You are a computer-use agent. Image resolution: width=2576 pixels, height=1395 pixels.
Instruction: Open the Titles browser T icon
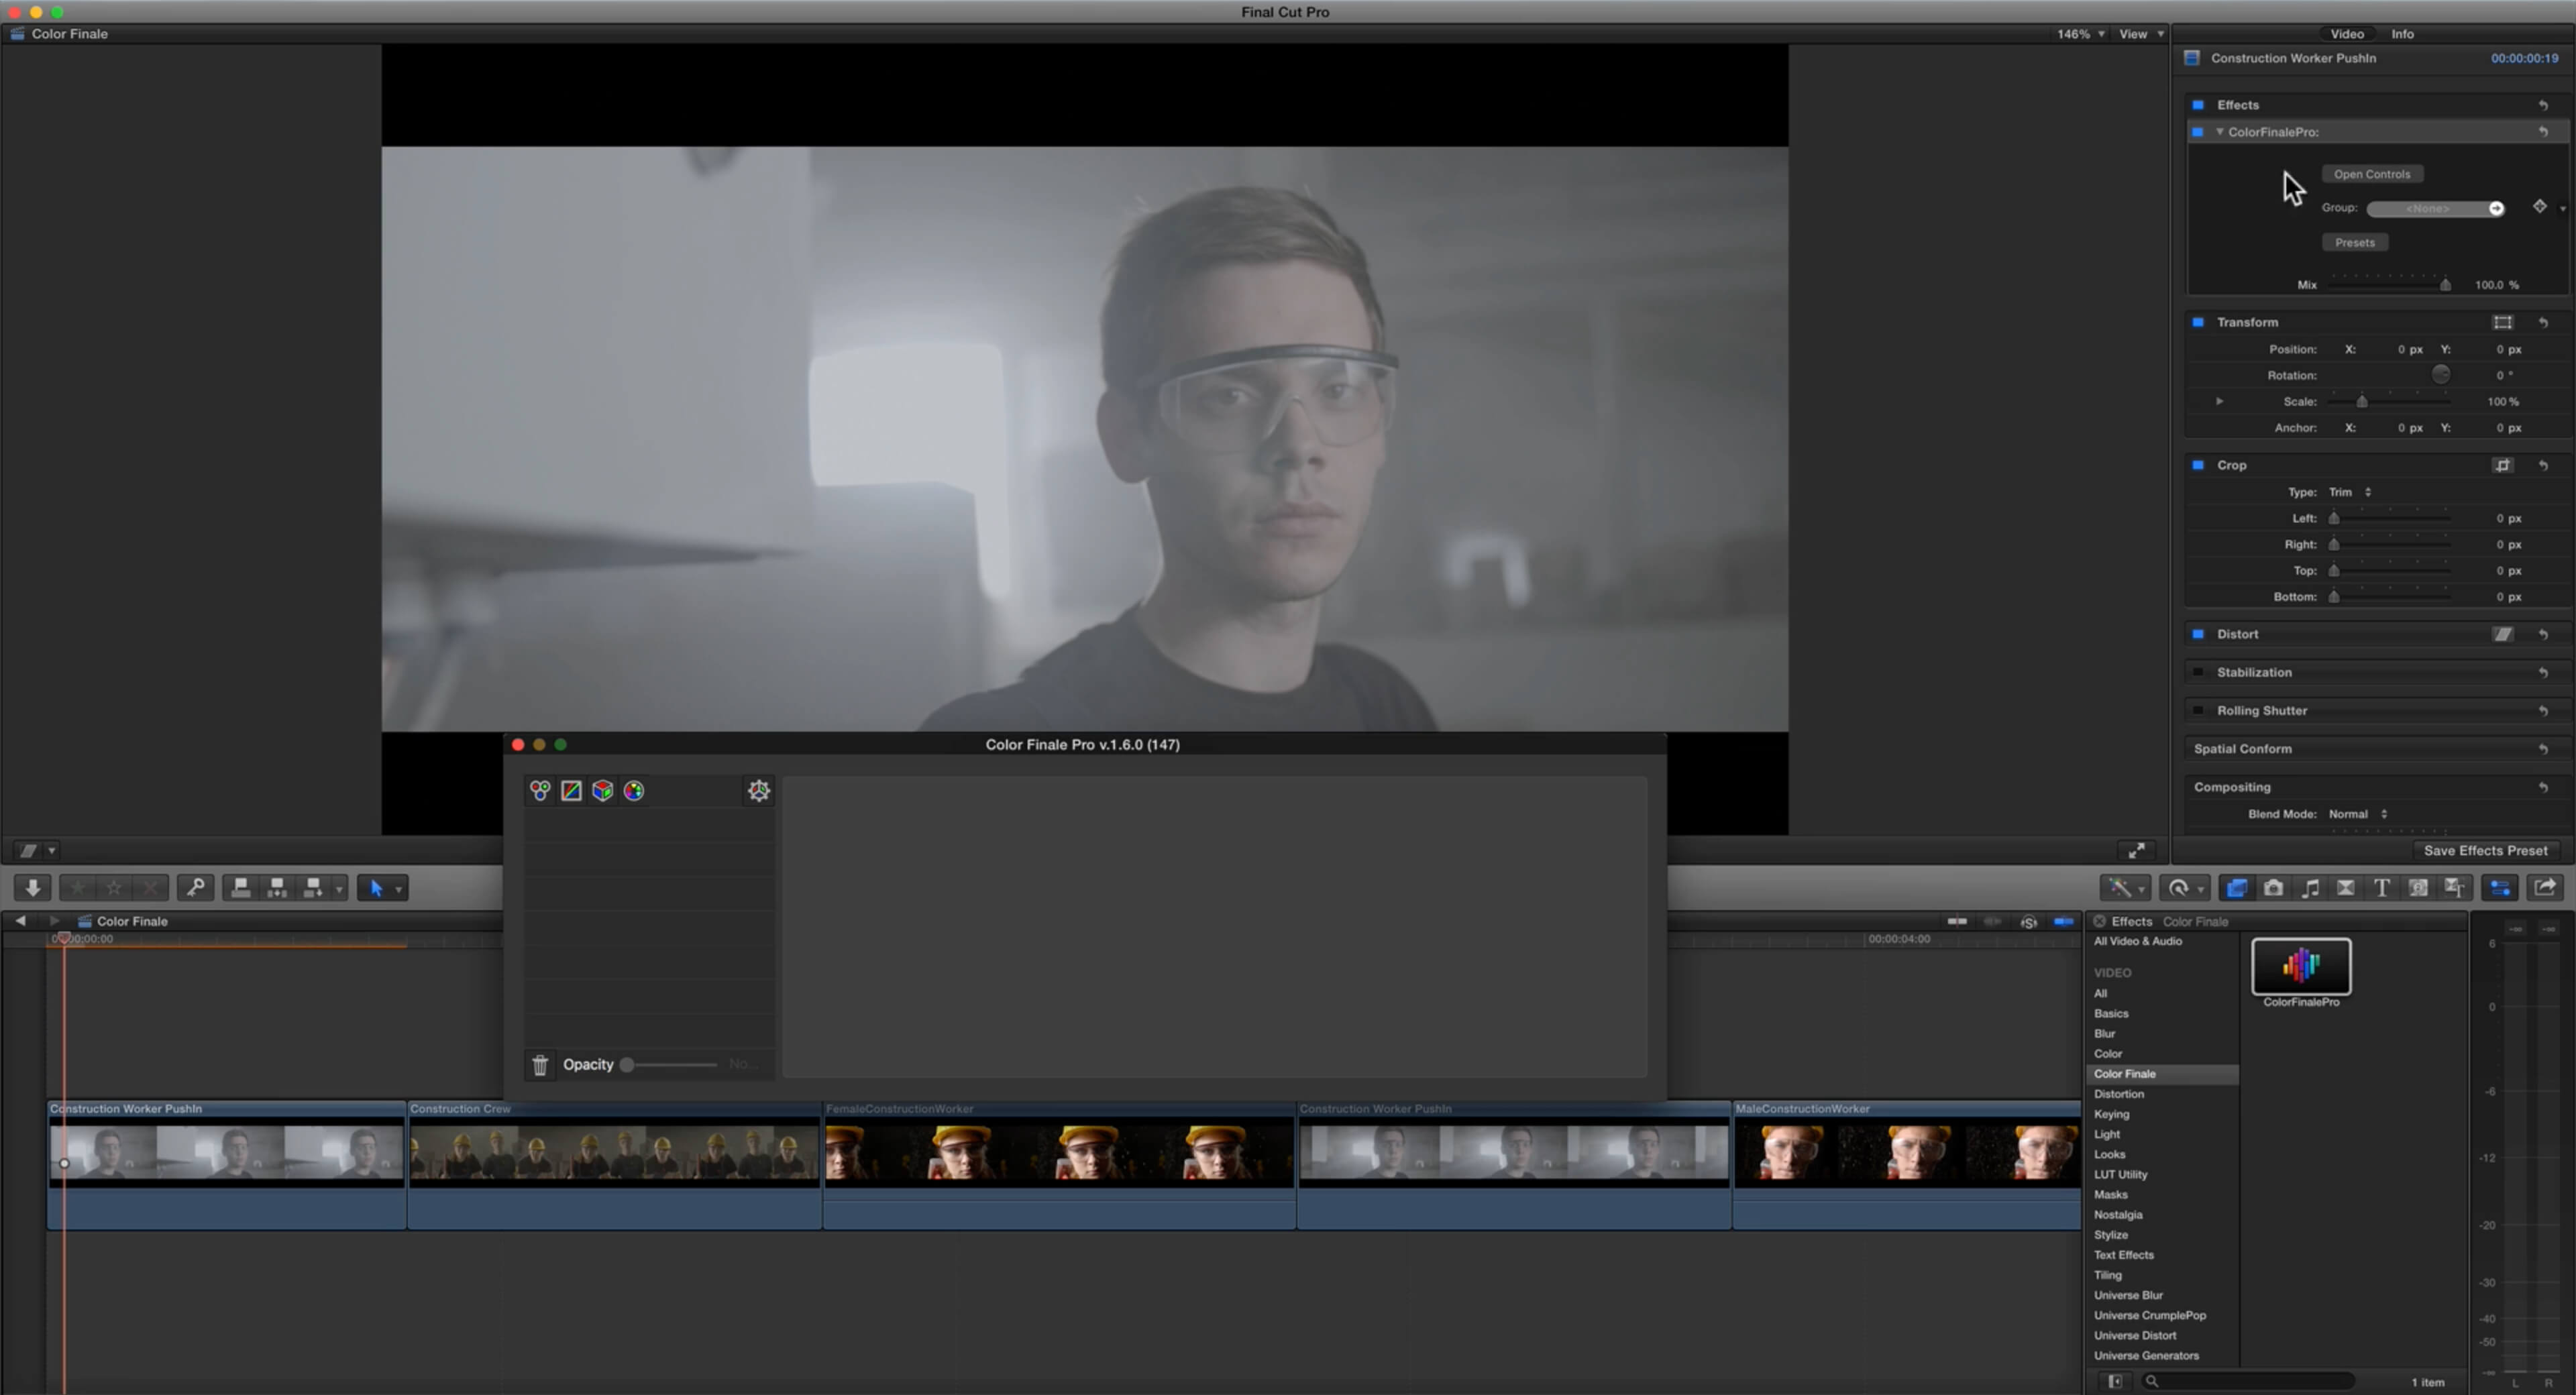tap(2382, 888)
